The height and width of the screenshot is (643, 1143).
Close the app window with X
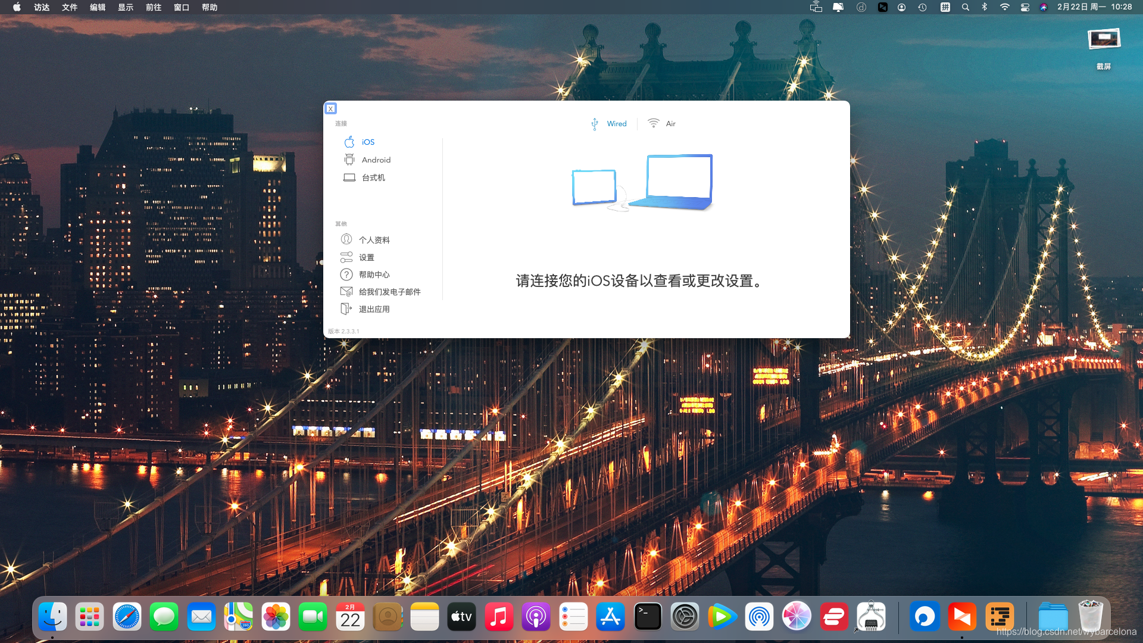click(x=330, y=108)
